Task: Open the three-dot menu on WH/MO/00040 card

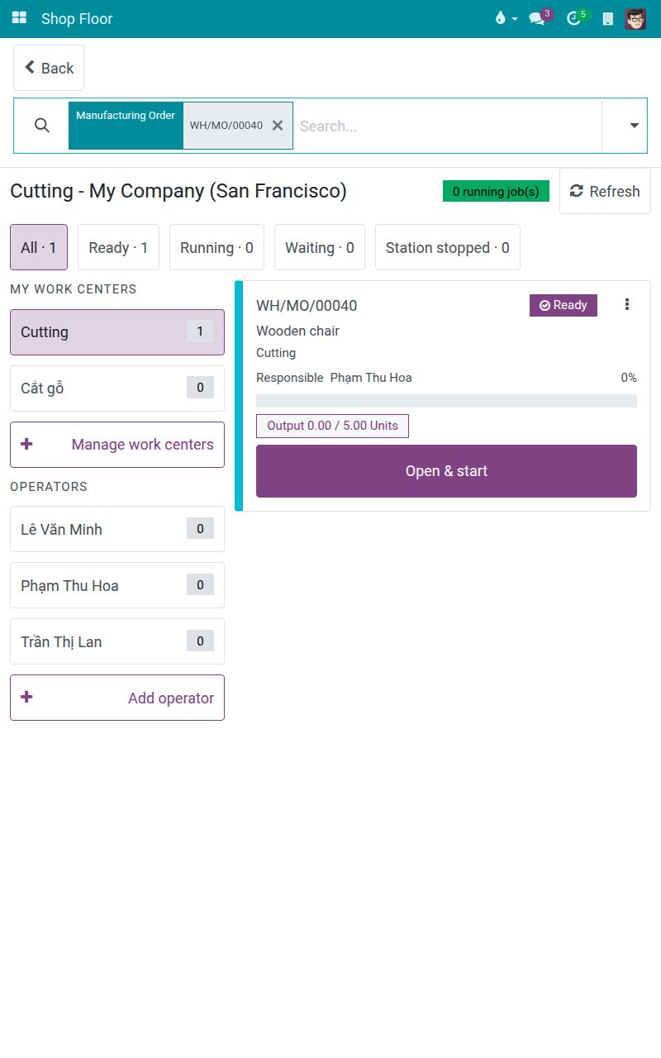Action: pyautogui.click(x=627, y=305)
